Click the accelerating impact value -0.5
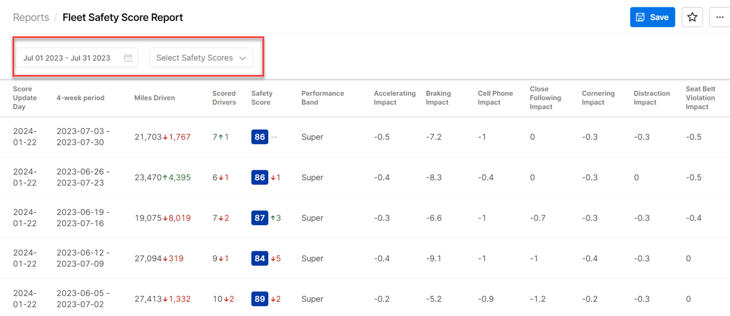 (x=382, y=137)
